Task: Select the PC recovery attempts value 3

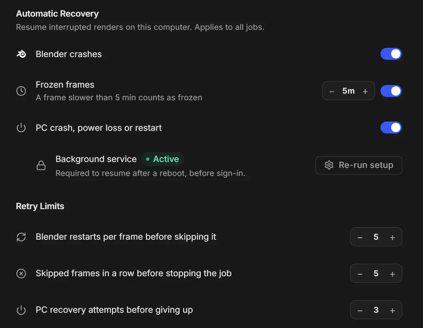Action: 376,310
